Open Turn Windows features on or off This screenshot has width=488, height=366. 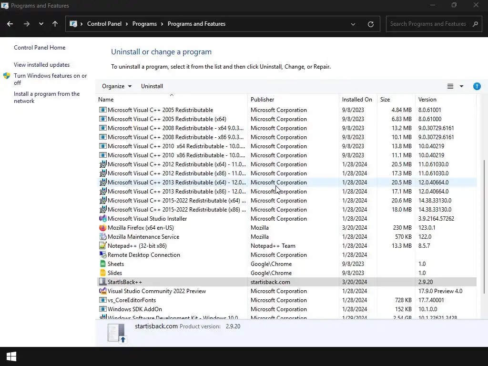pos(50,79)
